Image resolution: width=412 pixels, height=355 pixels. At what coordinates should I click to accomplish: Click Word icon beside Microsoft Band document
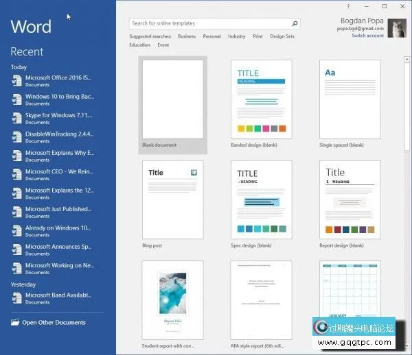pos(16,298)
